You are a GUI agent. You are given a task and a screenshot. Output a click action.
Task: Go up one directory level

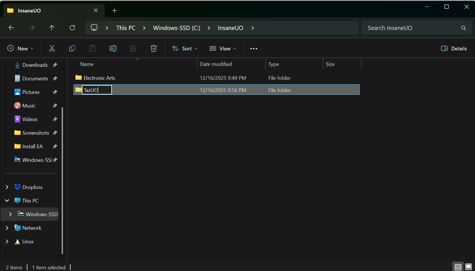point(52,28)
